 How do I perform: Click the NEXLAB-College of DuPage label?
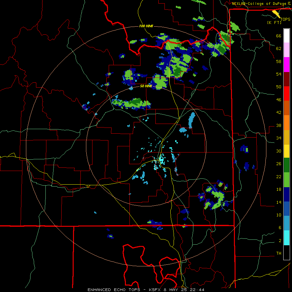pyautogui.click(x=260, y=4)
